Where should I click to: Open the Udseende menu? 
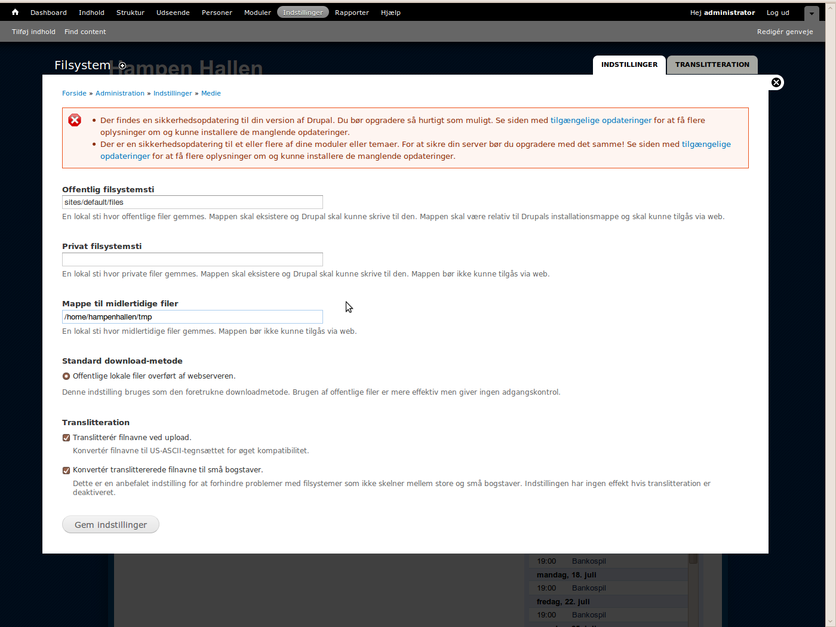pos(173,13)
